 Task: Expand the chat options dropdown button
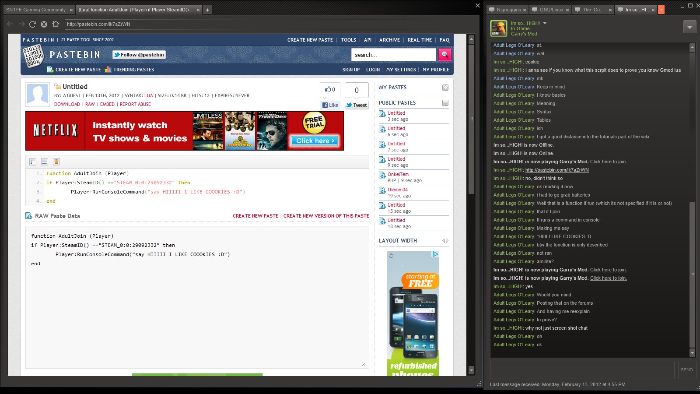click(x=690, y=27)
